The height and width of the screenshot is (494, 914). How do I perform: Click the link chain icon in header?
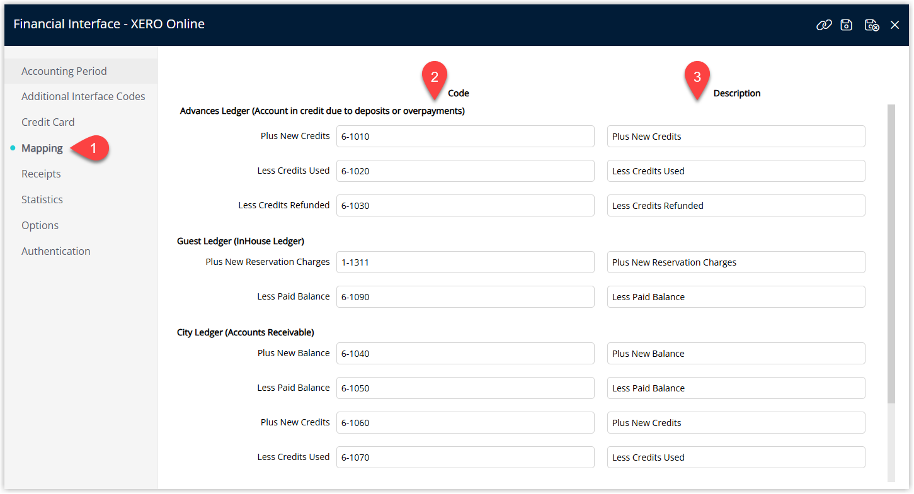pos(824,25)
